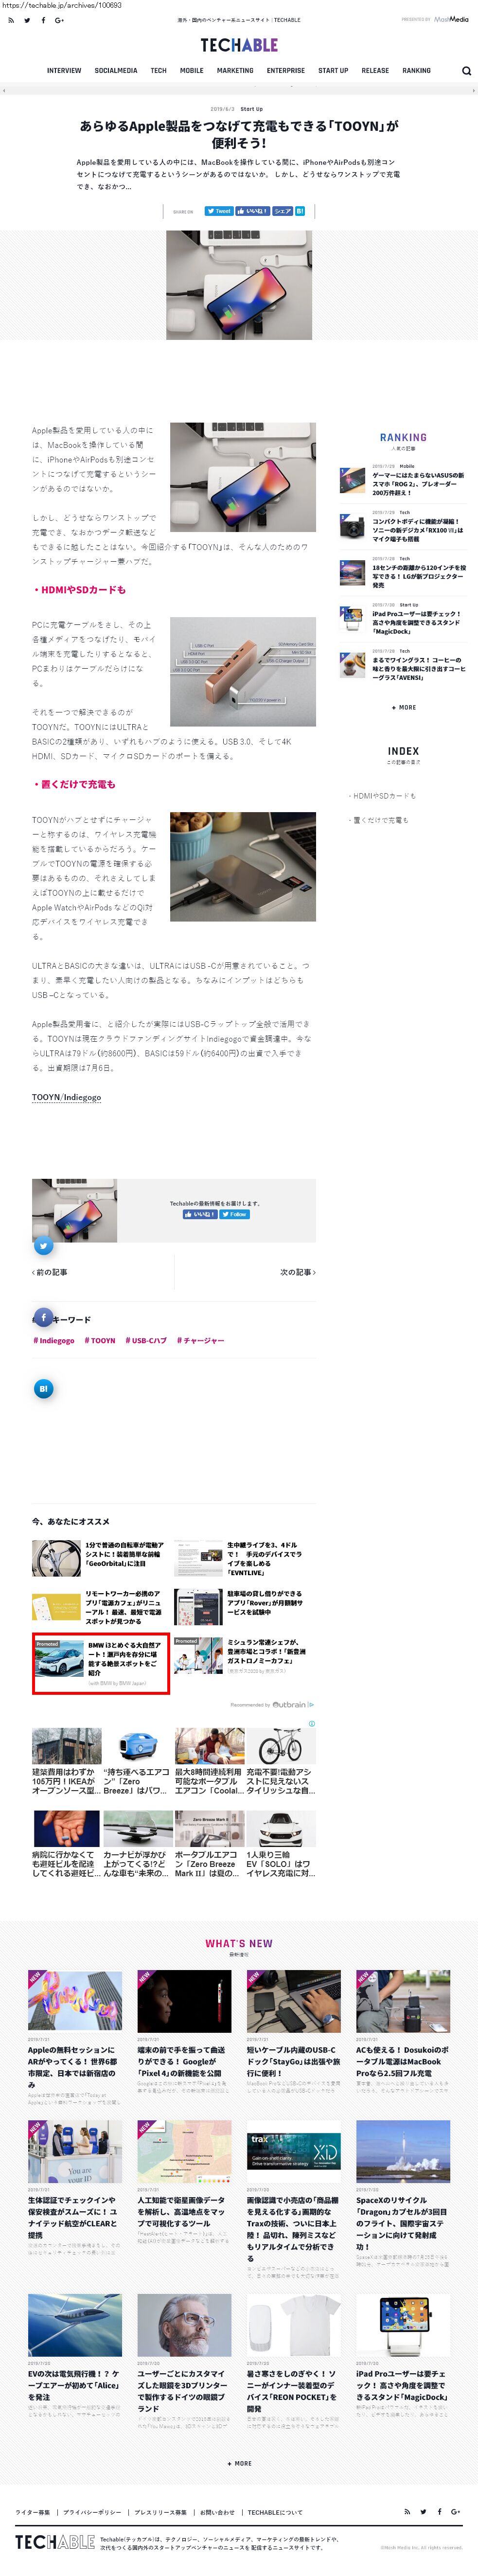Screen dimensions: 478x2576
Task: Open the START UP menu item
Action: pyautogui.click(x=333, y=71)
